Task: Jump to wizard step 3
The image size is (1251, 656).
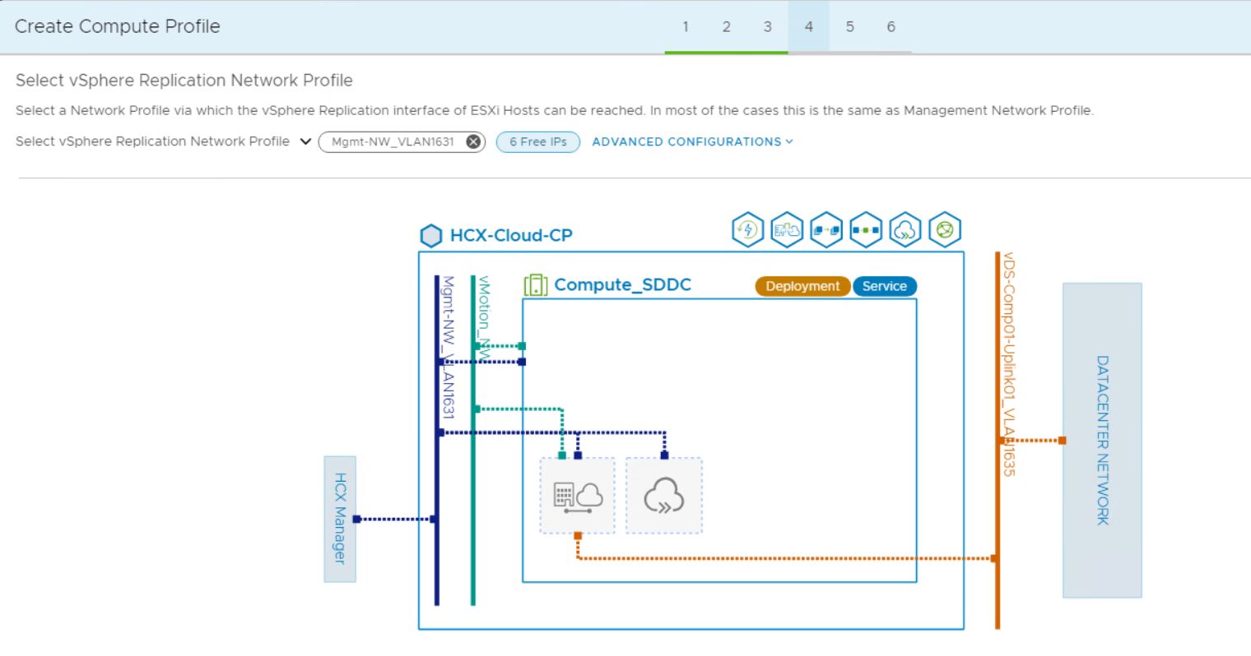Action: [767, 27]
